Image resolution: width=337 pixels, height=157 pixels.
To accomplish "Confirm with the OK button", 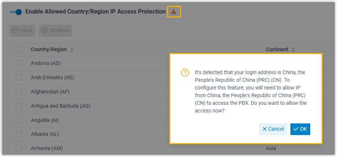I will pyautogui.click(x=300, y=129).
